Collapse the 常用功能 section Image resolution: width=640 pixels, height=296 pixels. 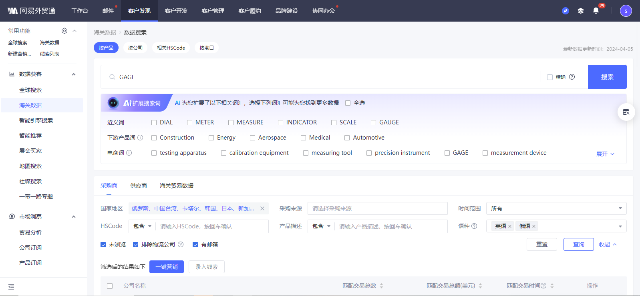74,31
